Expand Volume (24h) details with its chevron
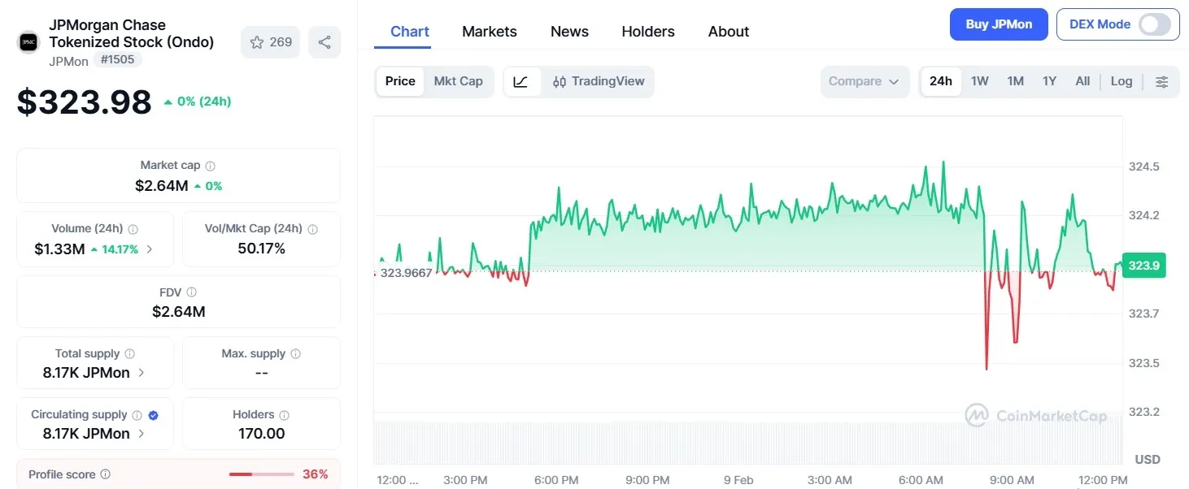 [149, 249]
